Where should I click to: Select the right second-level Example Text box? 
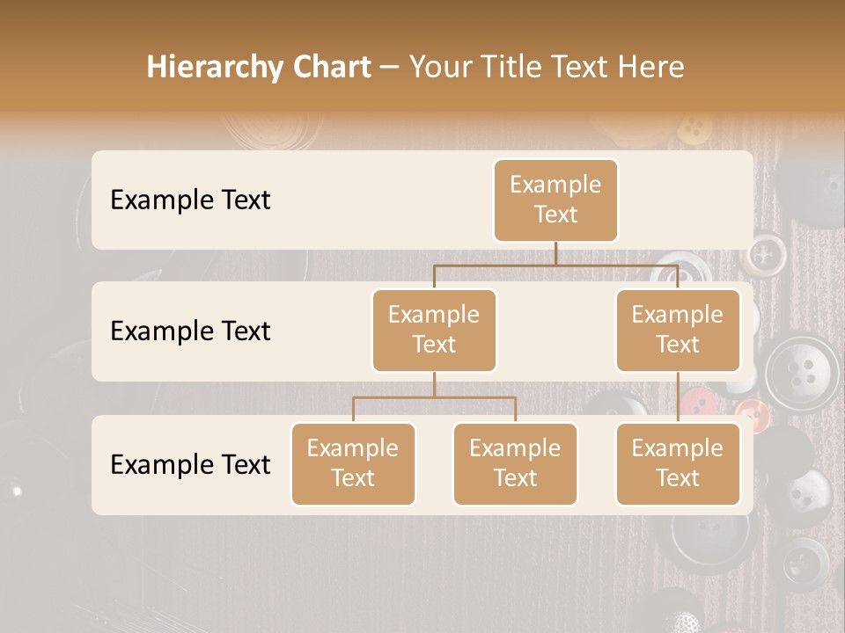pos(678,330)
